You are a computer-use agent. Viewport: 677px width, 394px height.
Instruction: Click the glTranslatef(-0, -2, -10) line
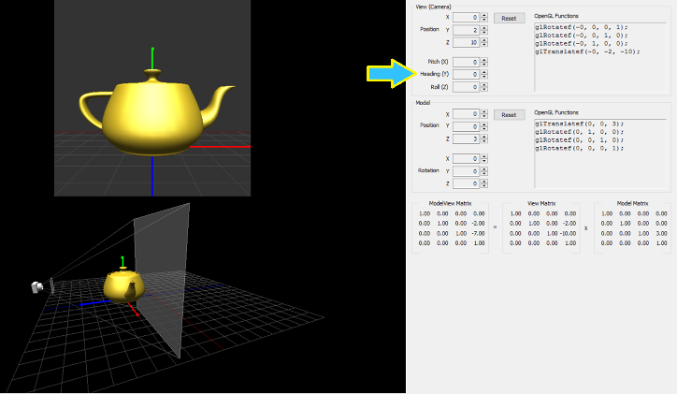587,51
